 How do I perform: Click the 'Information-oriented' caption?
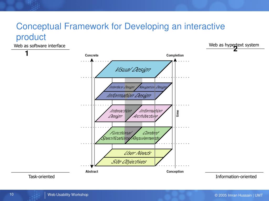coord(236,177)
